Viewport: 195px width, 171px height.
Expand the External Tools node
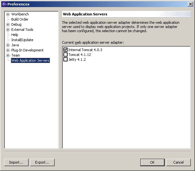[8, 30]
